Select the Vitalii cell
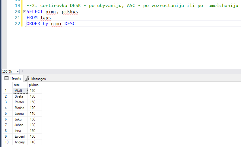Viewport: 241px width, 147px height. click(x=20, y=91)
